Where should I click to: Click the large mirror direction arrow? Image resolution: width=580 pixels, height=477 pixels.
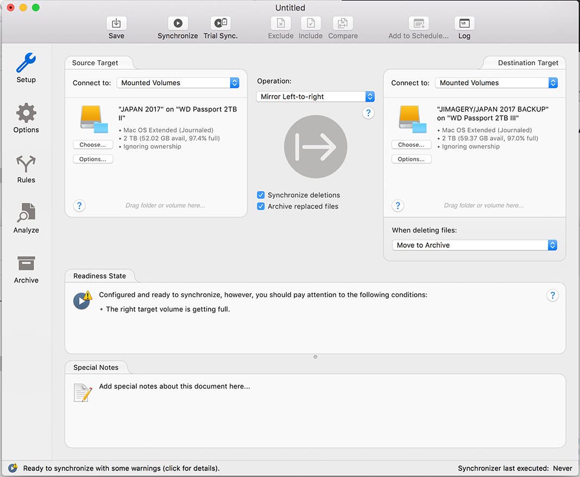316,147
